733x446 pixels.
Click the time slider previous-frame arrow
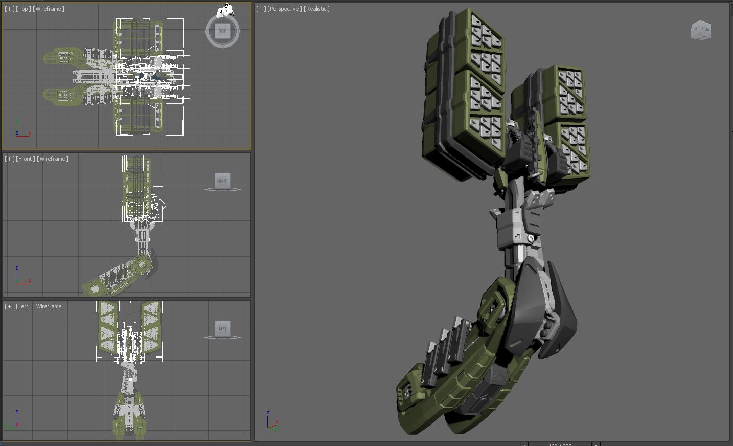pyautogui.click(x=524, y=444)
